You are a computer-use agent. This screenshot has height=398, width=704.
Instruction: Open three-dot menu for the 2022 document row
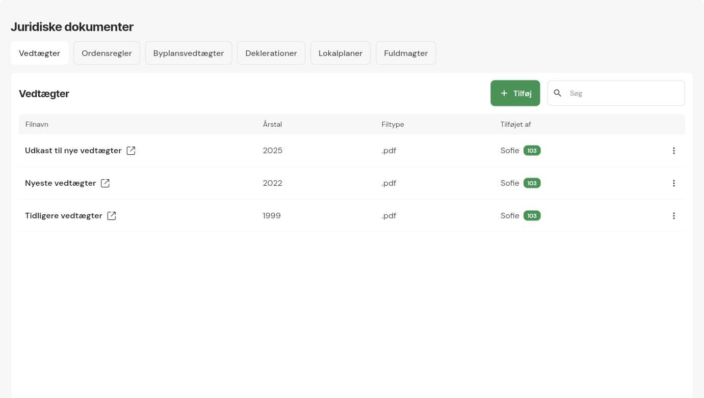pyautogui.click(x=673, y=183)
